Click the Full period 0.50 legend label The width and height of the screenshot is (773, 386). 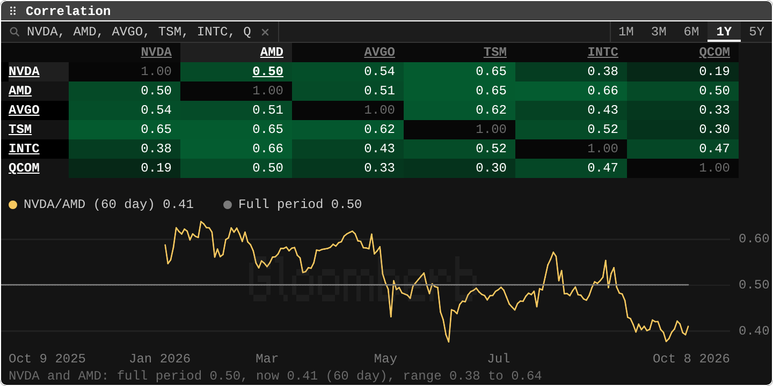tap(300, 204)
